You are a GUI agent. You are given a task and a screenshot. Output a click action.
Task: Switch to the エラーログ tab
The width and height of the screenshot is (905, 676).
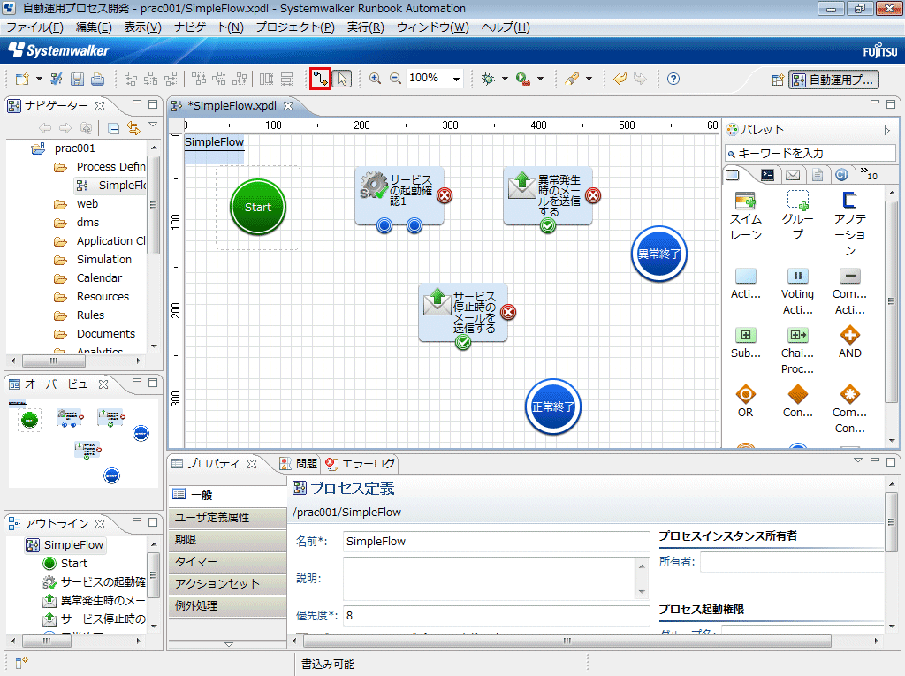(x=362, y=463)
